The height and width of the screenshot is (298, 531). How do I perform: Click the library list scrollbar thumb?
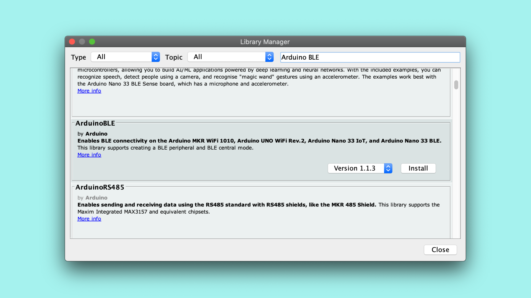456,85
